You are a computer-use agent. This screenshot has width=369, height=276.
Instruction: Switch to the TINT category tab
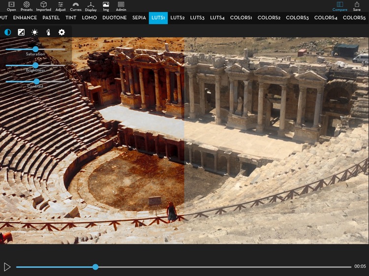click(x=71, y=18)
